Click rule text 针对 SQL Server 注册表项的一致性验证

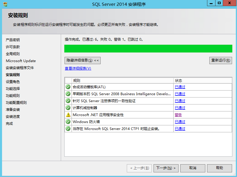[104, 101]
